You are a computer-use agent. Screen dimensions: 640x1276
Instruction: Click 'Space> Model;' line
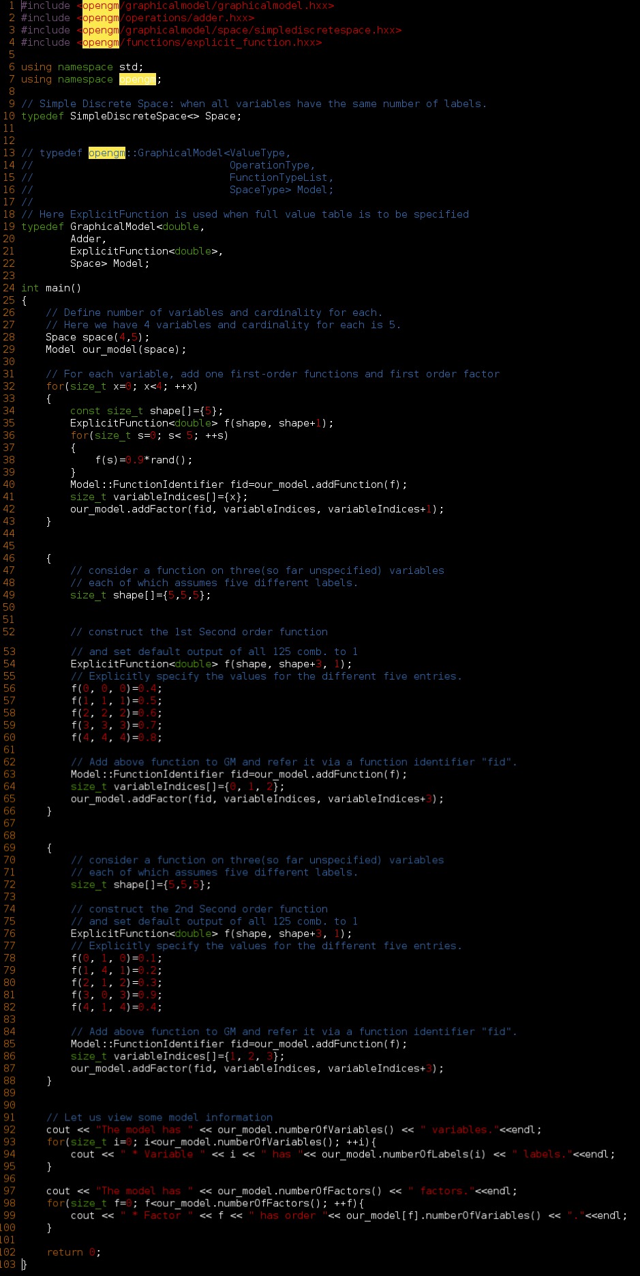(x=110, y=263)
